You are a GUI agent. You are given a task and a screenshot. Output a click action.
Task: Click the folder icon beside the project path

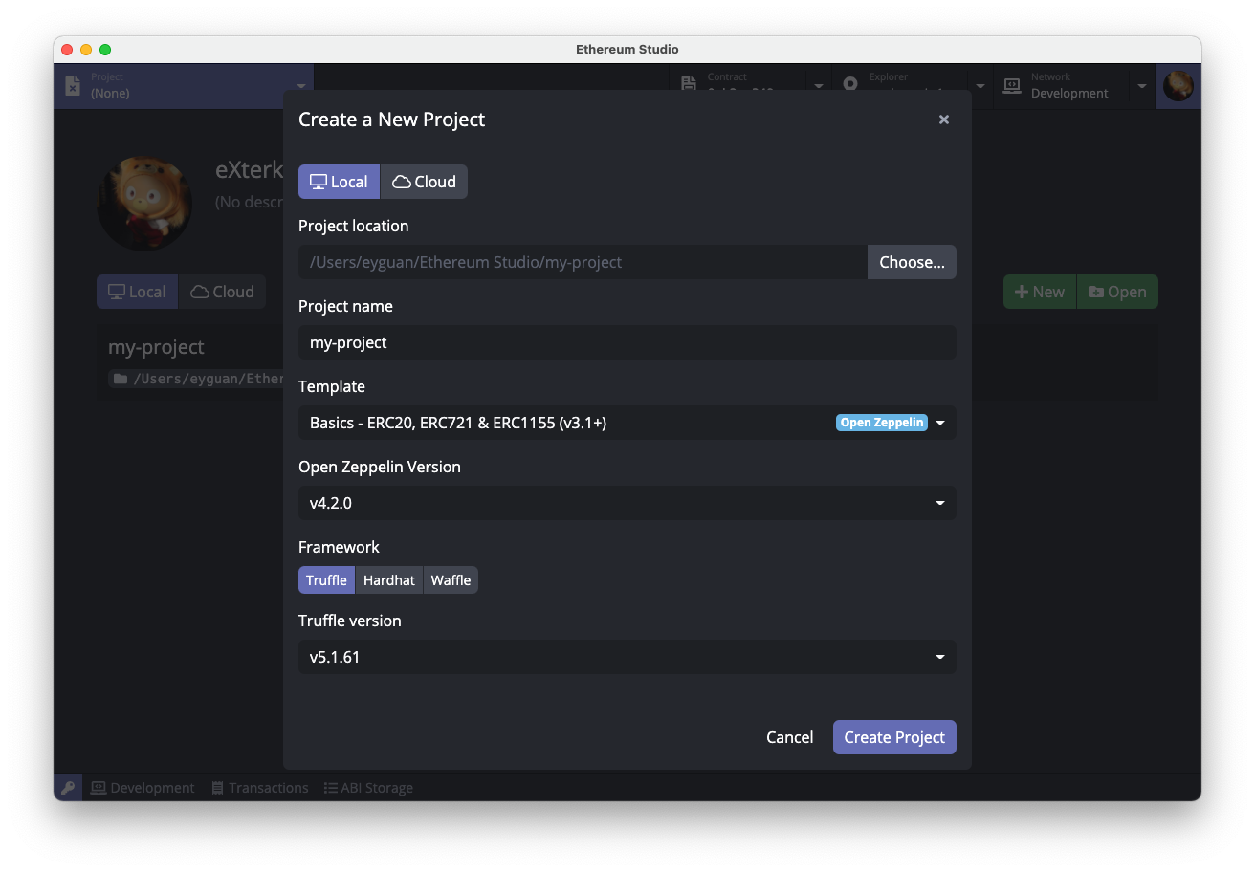121,379
